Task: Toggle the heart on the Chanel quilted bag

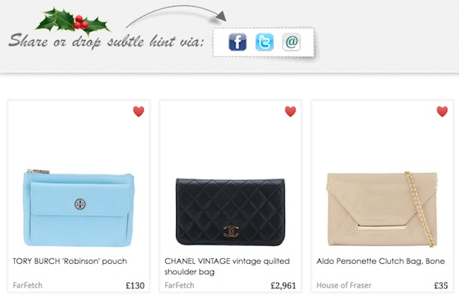Action: coord(290,111)
